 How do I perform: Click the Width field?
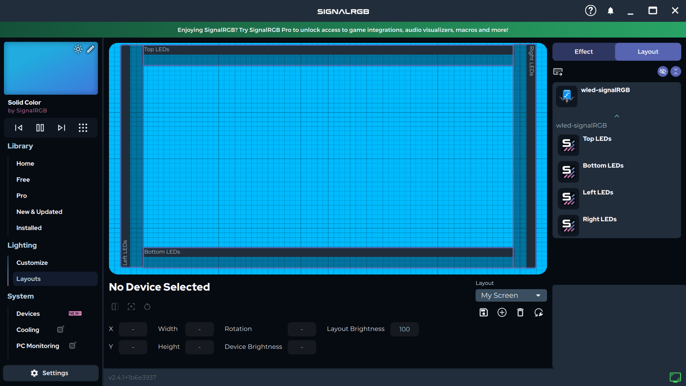(x=199, y=329)
